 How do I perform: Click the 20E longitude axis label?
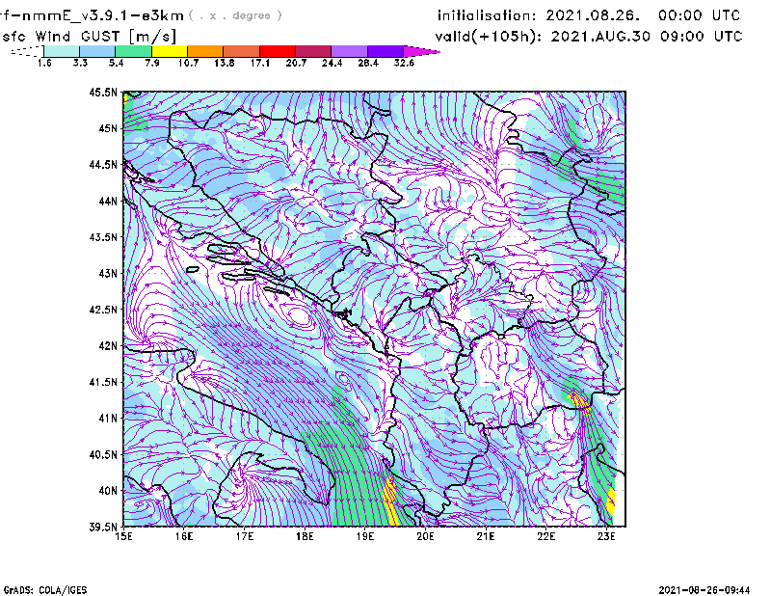coord(425,537)
